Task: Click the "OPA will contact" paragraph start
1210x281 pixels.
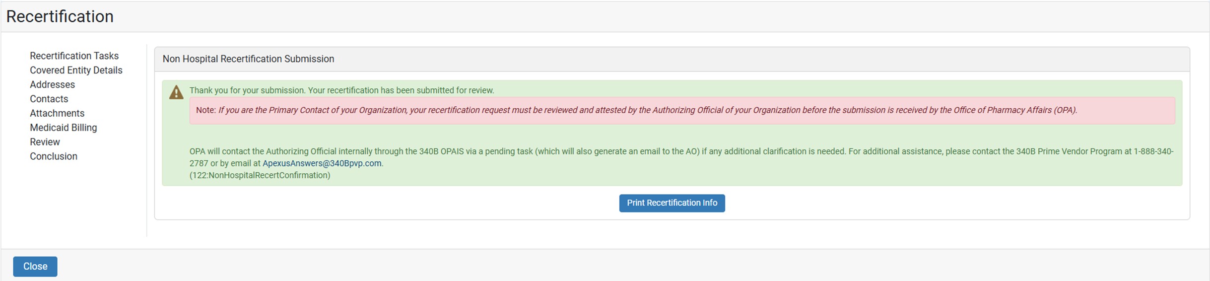Action: click(x=218, y=151)
